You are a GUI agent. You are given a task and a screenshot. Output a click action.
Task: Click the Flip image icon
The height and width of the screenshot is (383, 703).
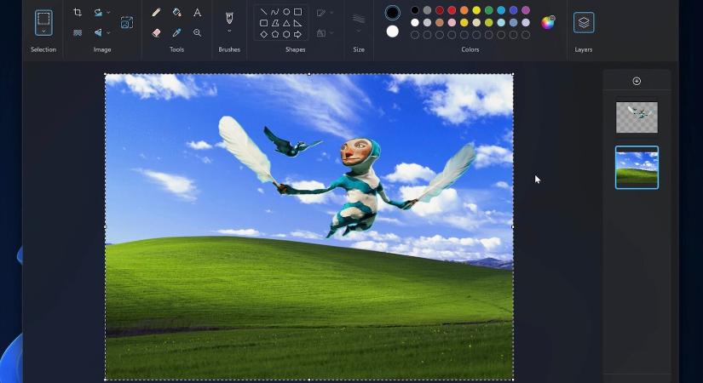pyautogui.click(x=98, y=32)
